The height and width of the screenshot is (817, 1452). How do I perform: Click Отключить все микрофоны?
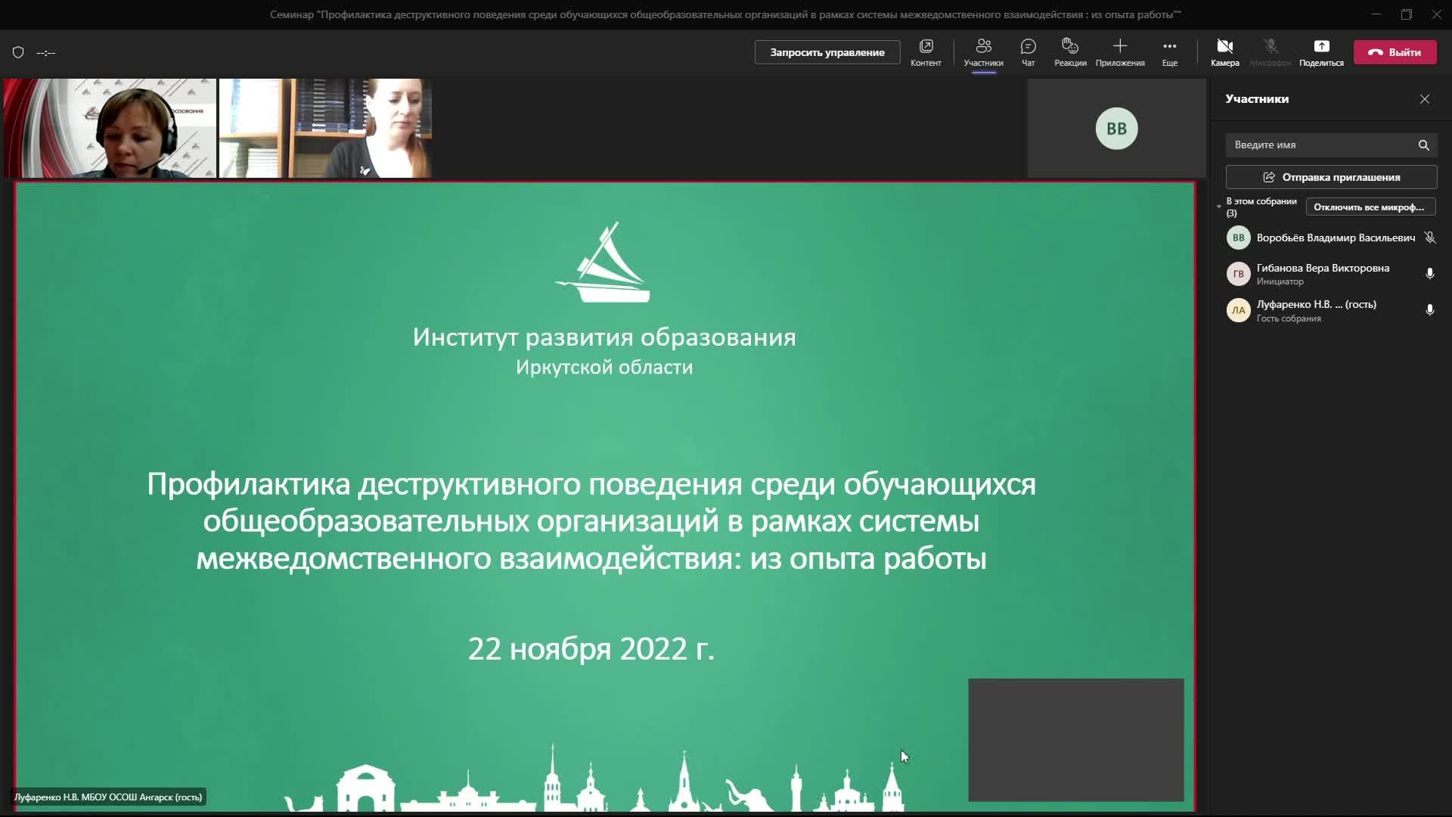(1370, 206)
